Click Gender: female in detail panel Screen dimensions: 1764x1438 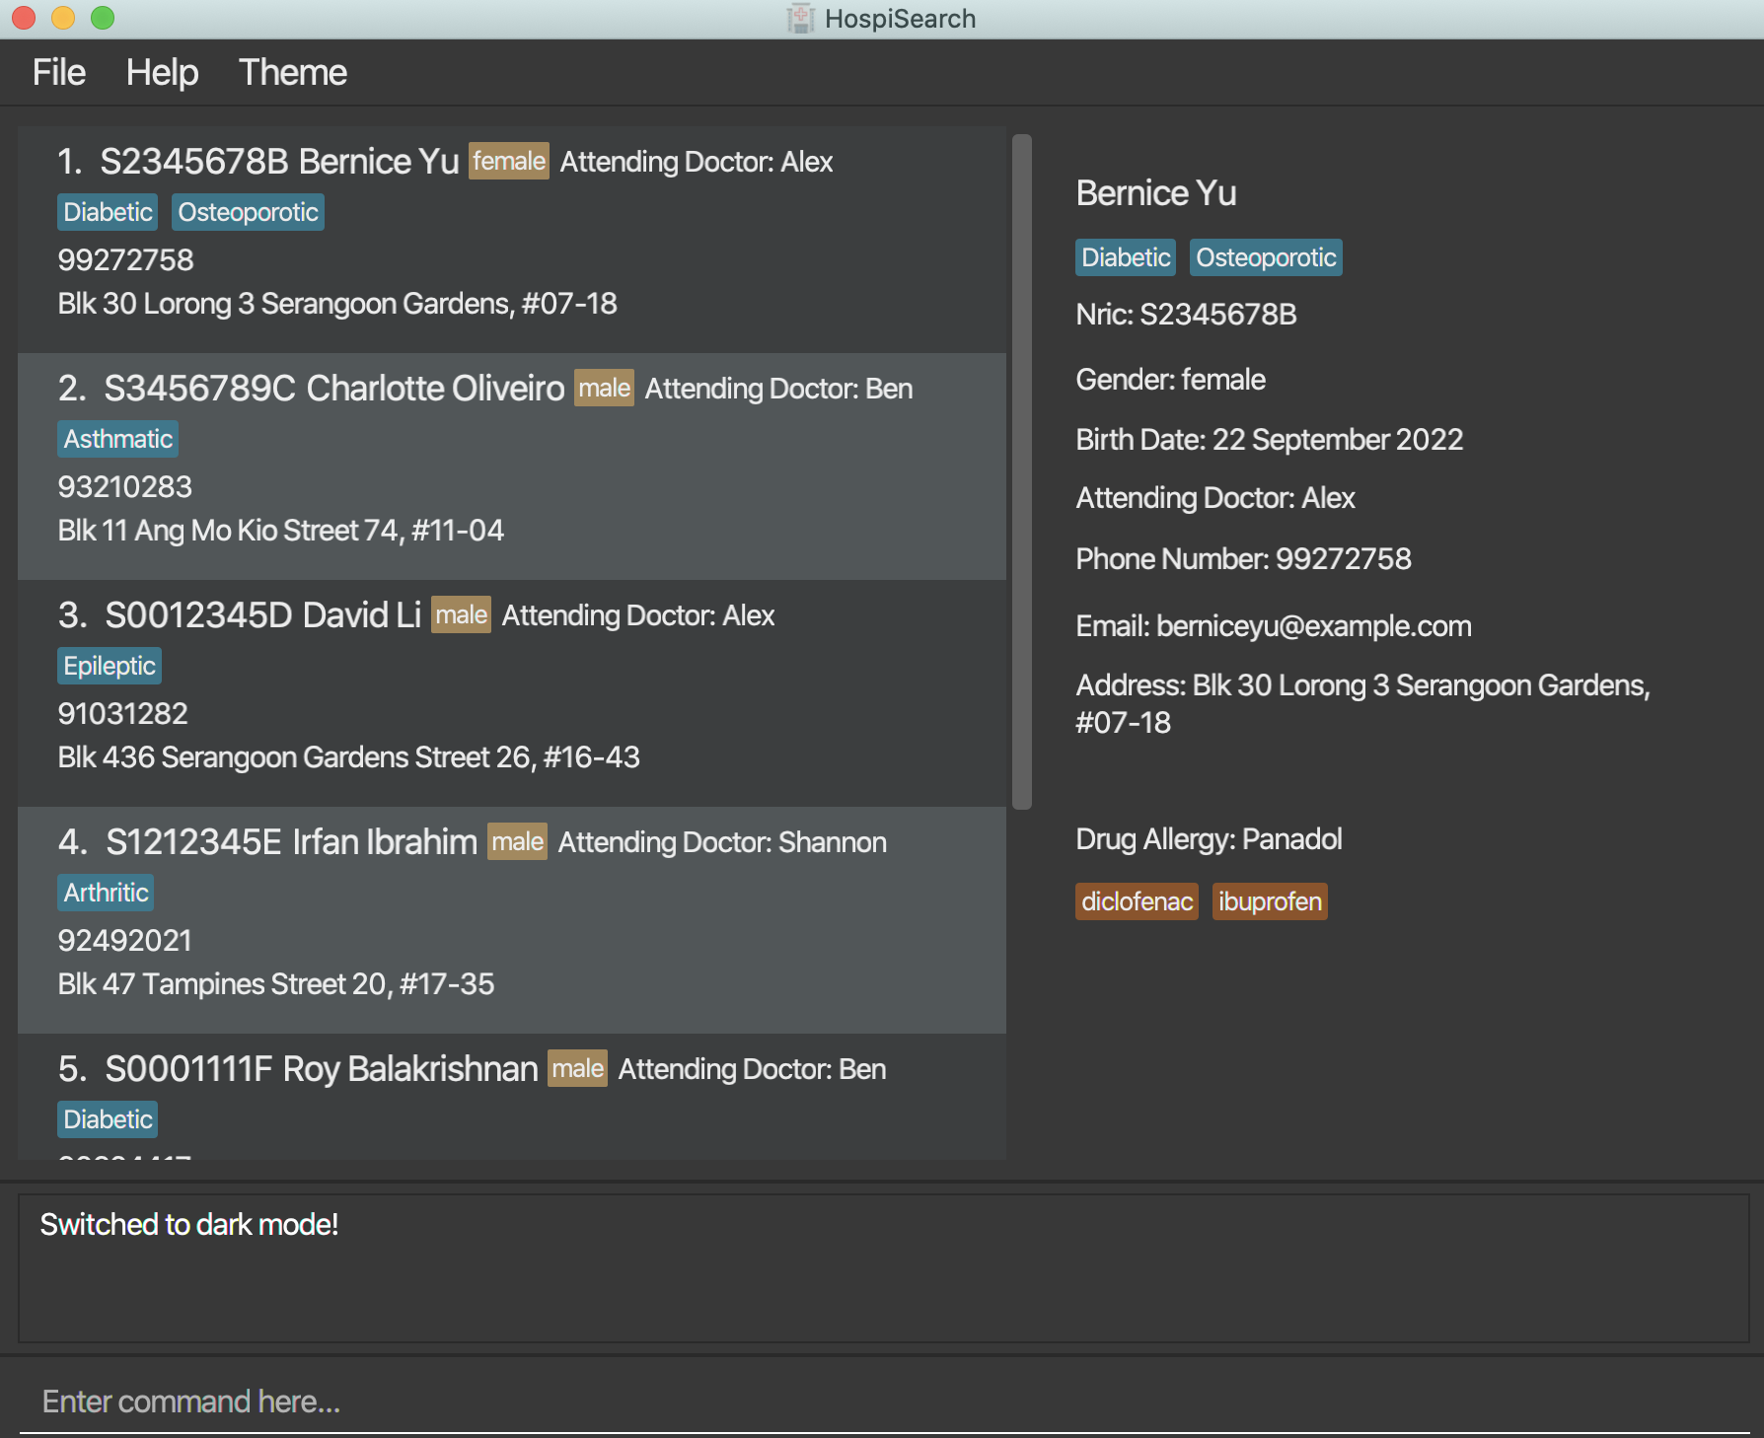click(x=1170, y=380)
